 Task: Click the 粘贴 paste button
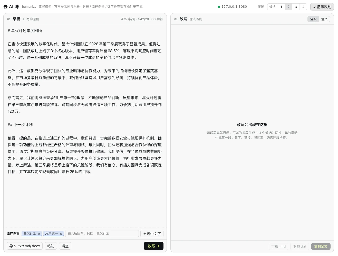pos(51,246)
